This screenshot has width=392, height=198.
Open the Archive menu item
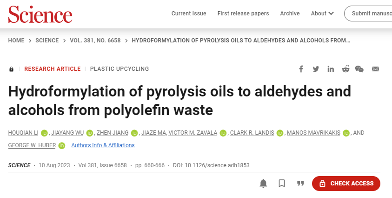pos(290,14)
